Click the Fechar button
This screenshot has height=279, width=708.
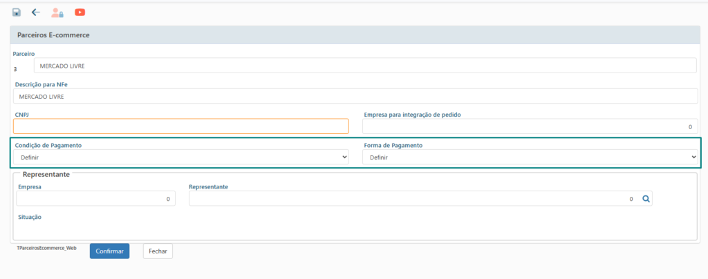click(x=158, y=251)
